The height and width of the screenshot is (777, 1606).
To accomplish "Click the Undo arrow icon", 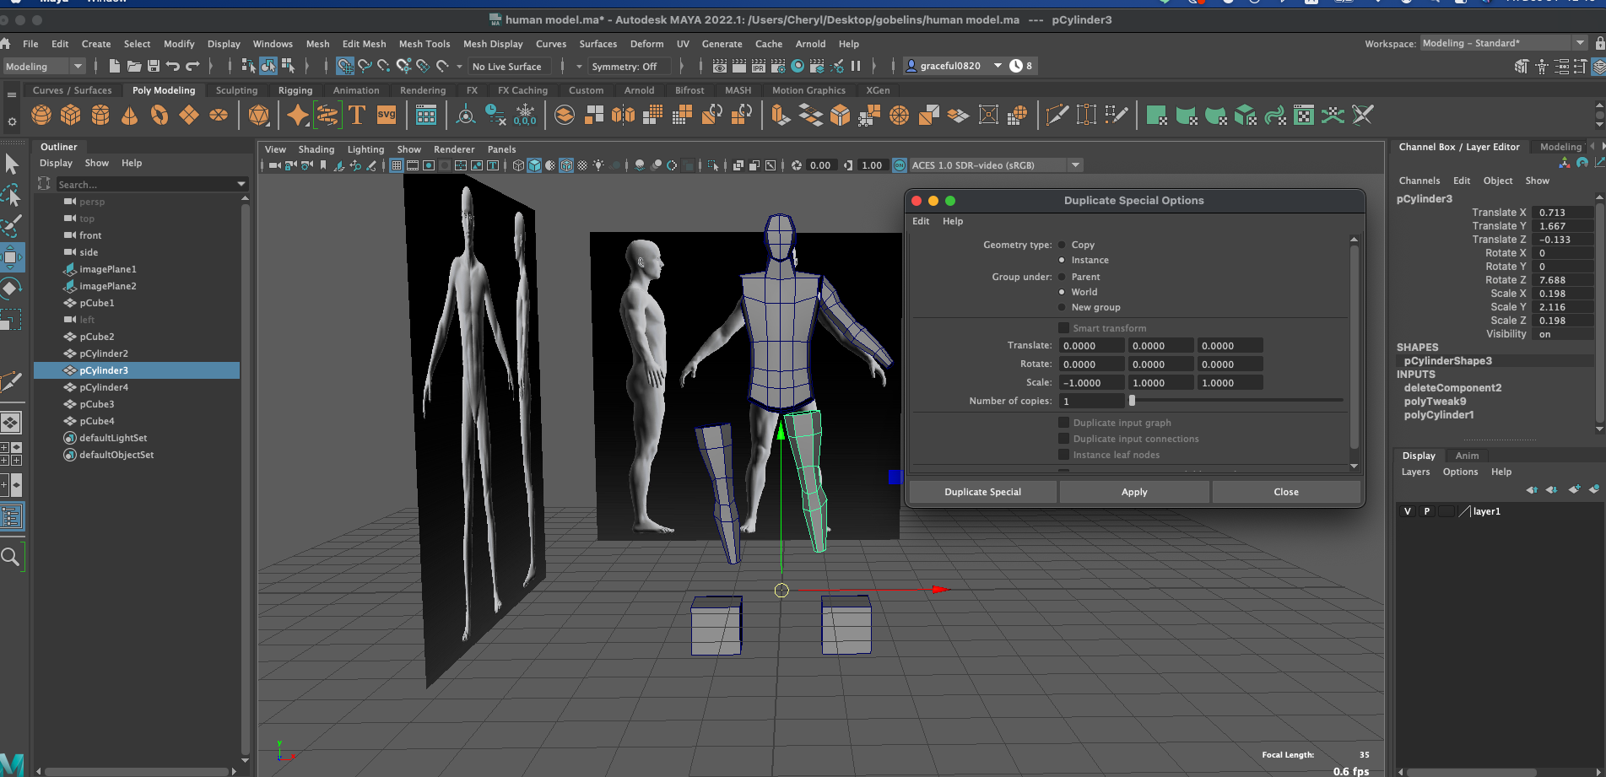I will click(173, 66).
